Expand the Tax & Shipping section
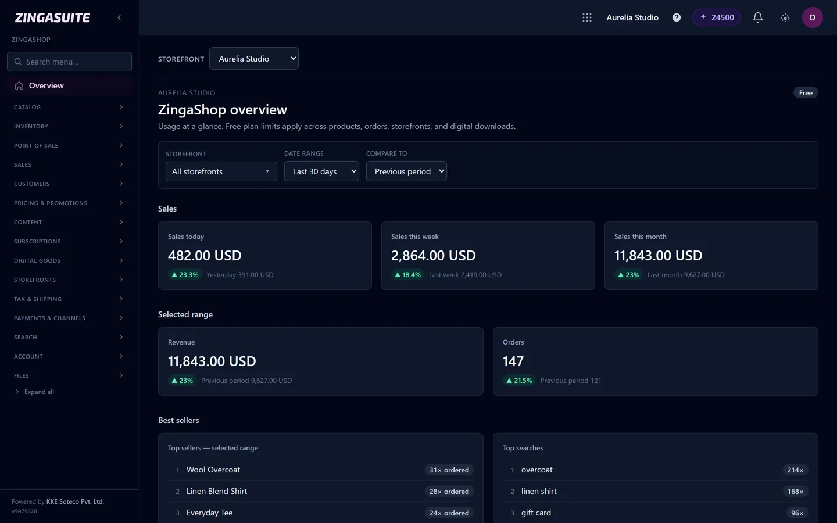 pyautogui.click(x=69, y=299)
